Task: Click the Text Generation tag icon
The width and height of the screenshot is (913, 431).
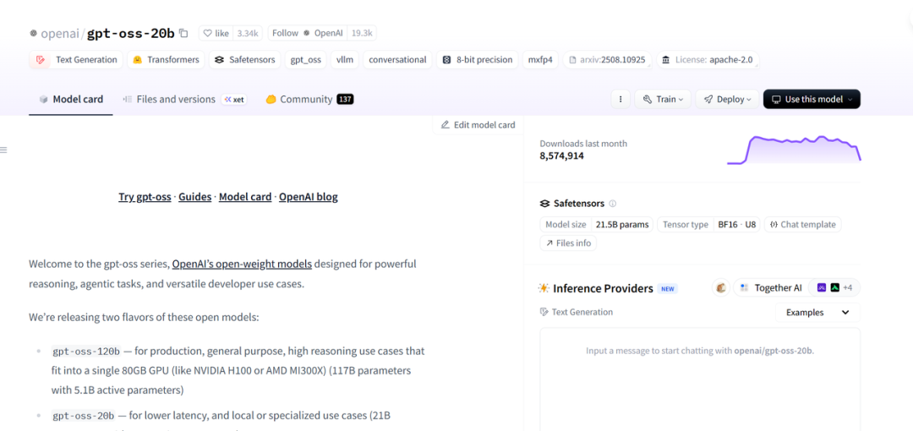Action: (x=41, y=59)
